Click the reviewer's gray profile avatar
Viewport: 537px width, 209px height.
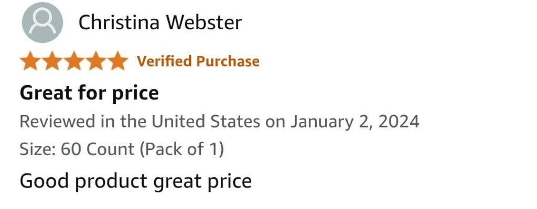coord(42,23)
